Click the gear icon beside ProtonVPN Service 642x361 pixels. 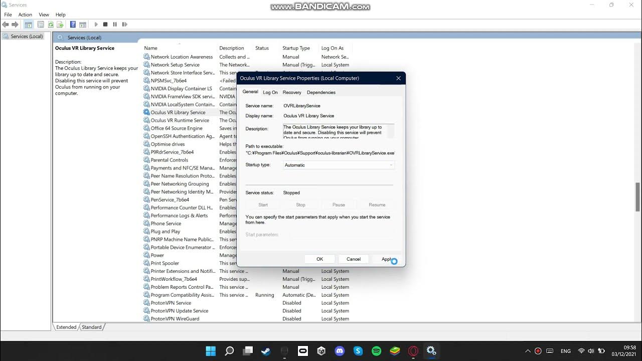click(x=146, y=303)
